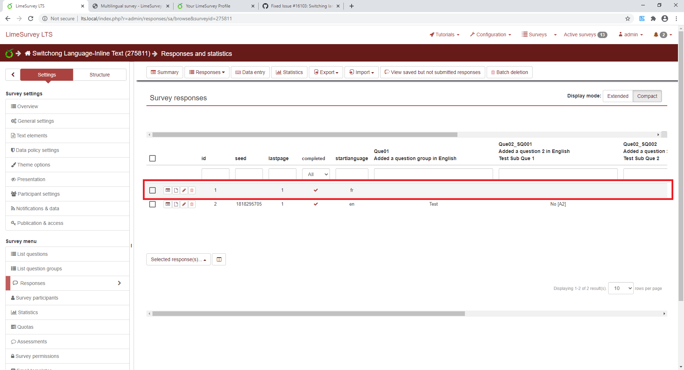Change the rows per page selector

pos(621,288)
